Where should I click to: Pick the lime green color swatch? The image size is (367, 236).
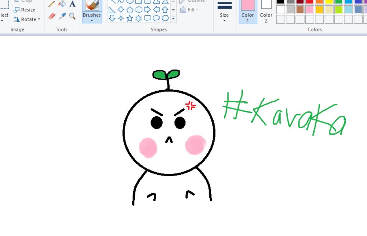339,10
